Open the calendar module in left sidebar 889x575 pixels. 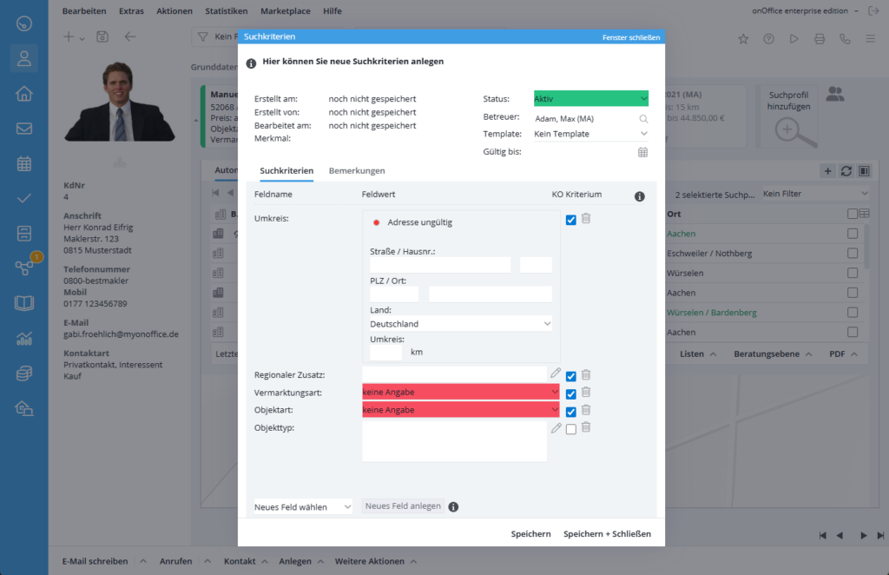click(24, 163)
